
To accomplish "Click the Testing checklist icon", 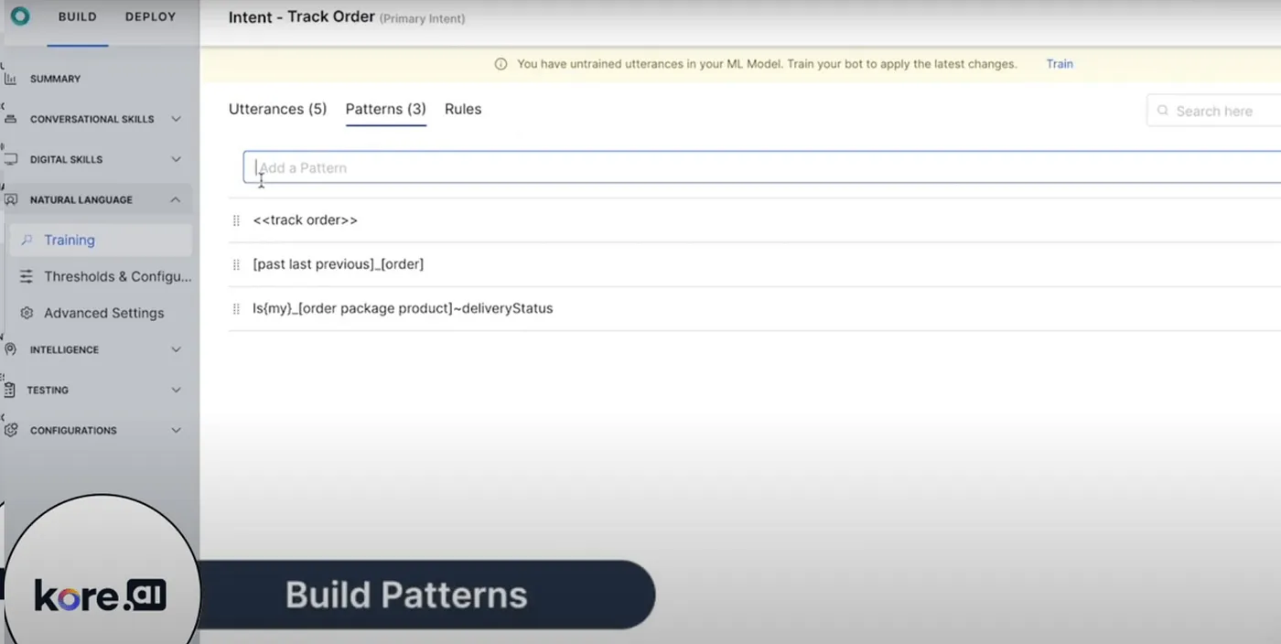I will (10, 390).
